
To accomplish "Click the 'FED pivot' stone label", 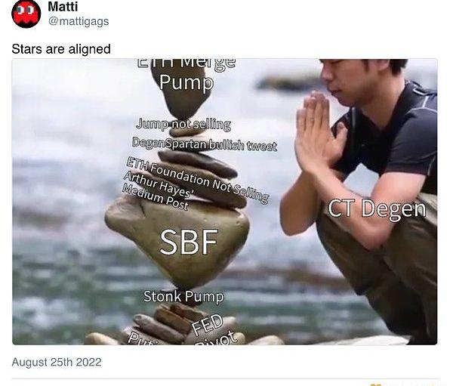I will [x=214, y=329].
